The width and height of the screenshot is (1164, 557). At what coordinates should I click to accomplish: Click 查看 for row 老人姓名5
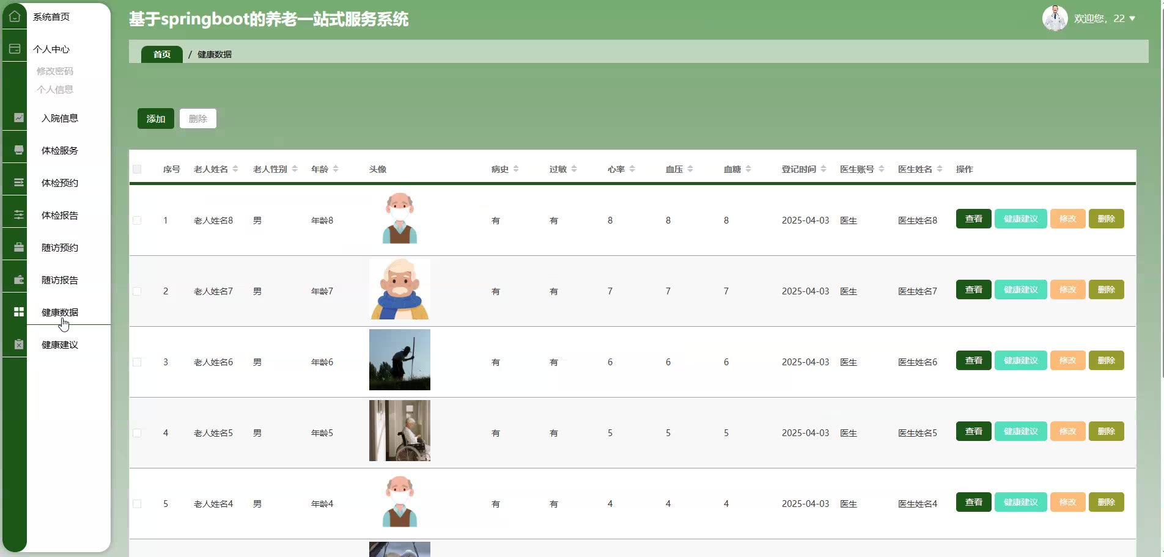click(x=974, y=431)
